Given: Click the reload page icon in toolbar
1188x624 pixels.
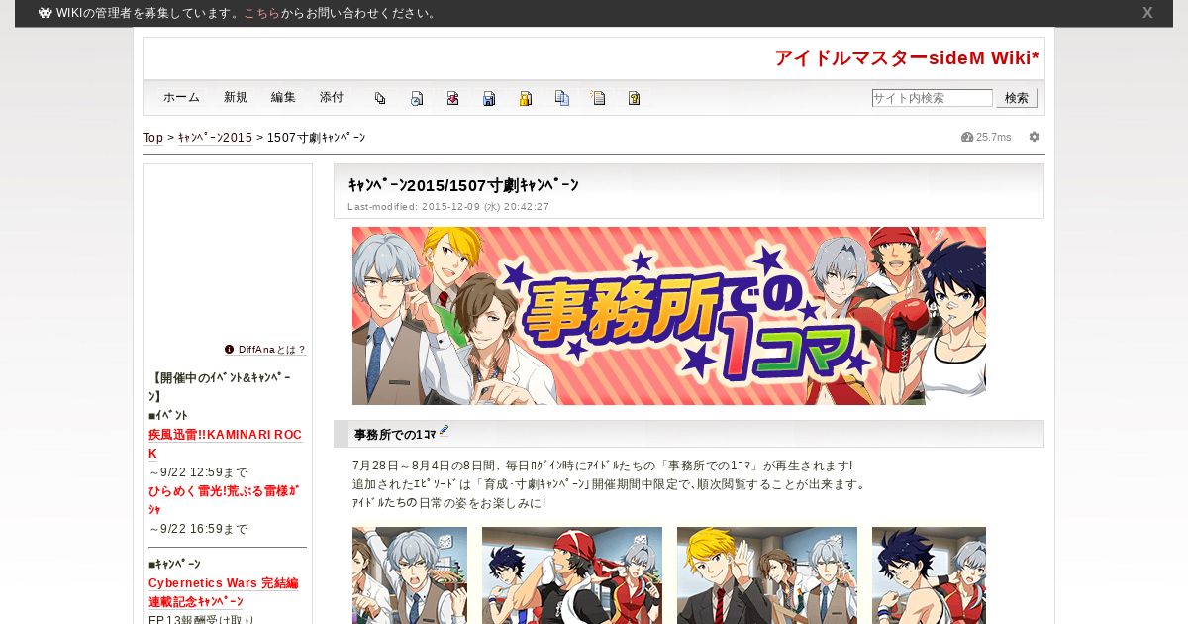Looking at the screenshot, I should (417, 98).
